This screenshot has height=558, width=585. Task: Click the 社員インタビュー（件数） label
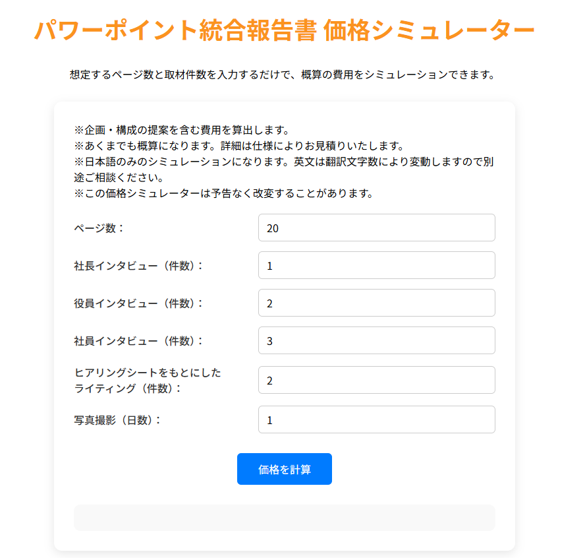click(x=138, y=341)
